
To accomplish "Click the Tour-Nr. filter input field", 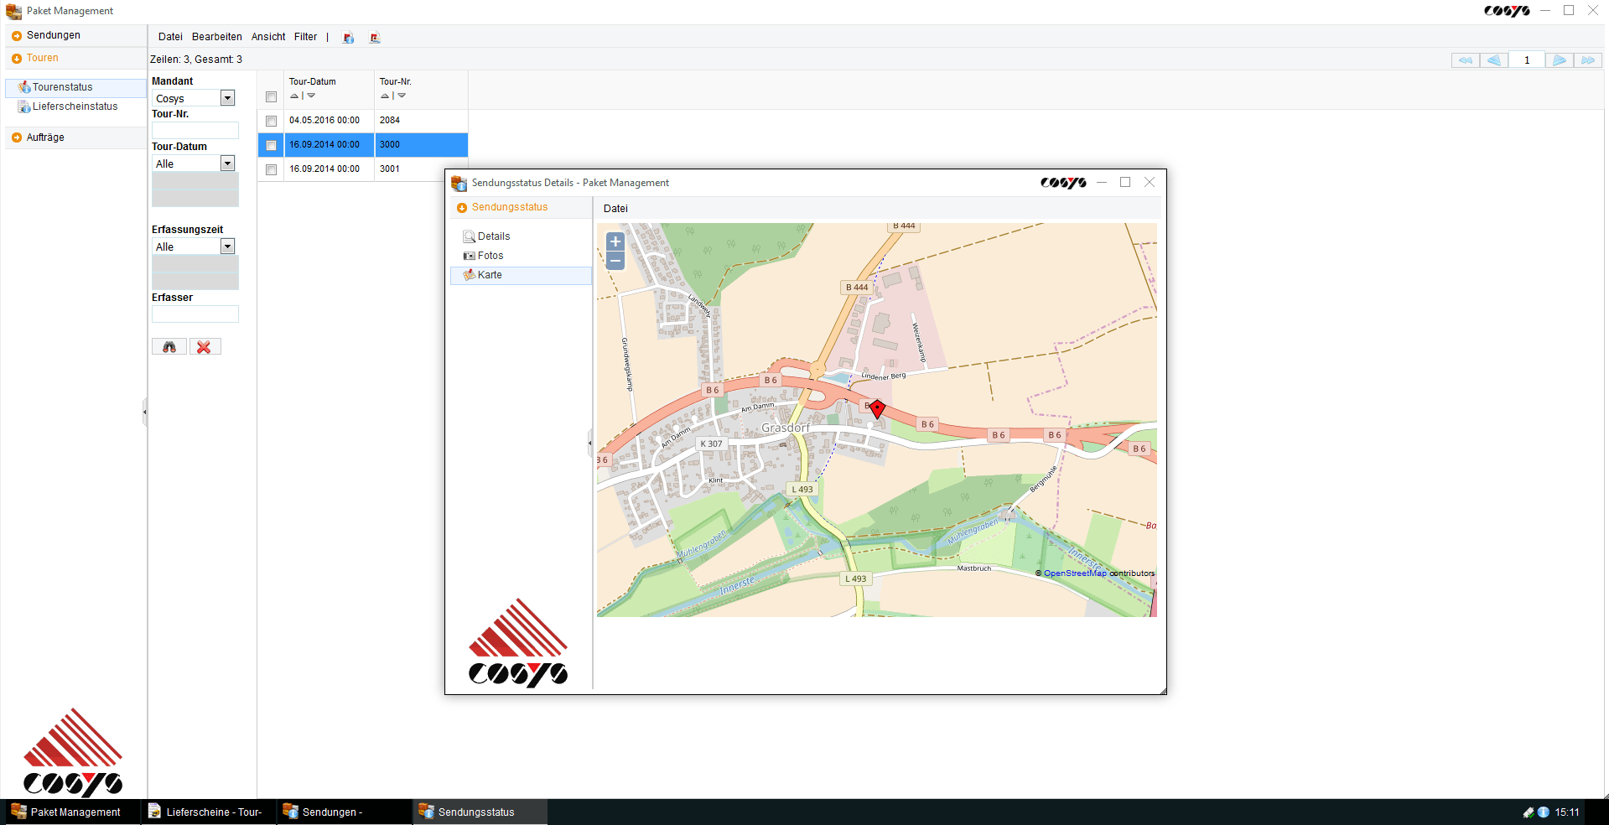I will click(x=195, y=131).
